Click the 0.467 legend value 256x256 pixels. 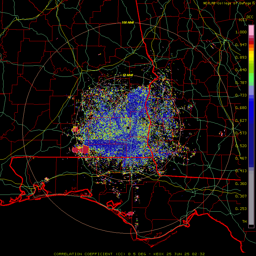coord(241,158)
